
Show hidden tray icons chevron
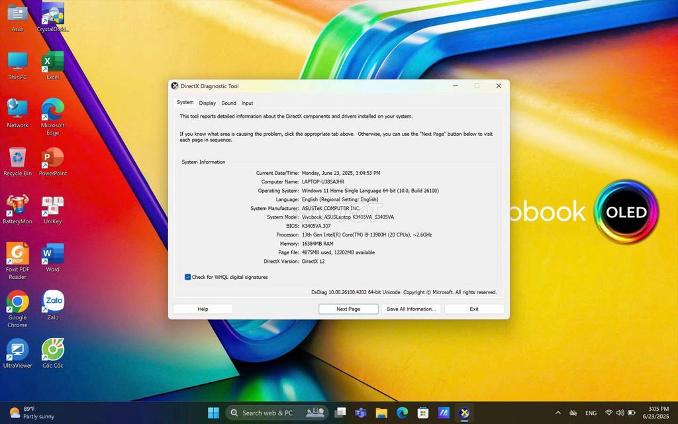557,413
